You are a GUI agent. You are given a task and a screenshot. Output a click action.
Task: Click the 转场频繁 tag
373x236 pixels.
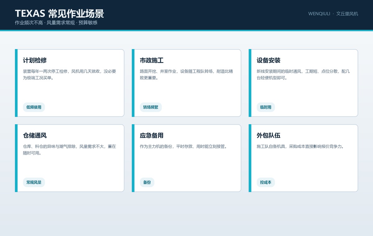[151, 107]
